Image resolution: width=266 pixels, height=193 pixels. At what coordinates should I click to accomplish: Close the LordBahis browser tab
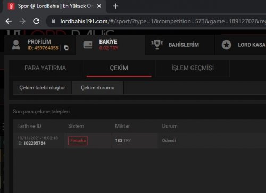pos(99,6)
